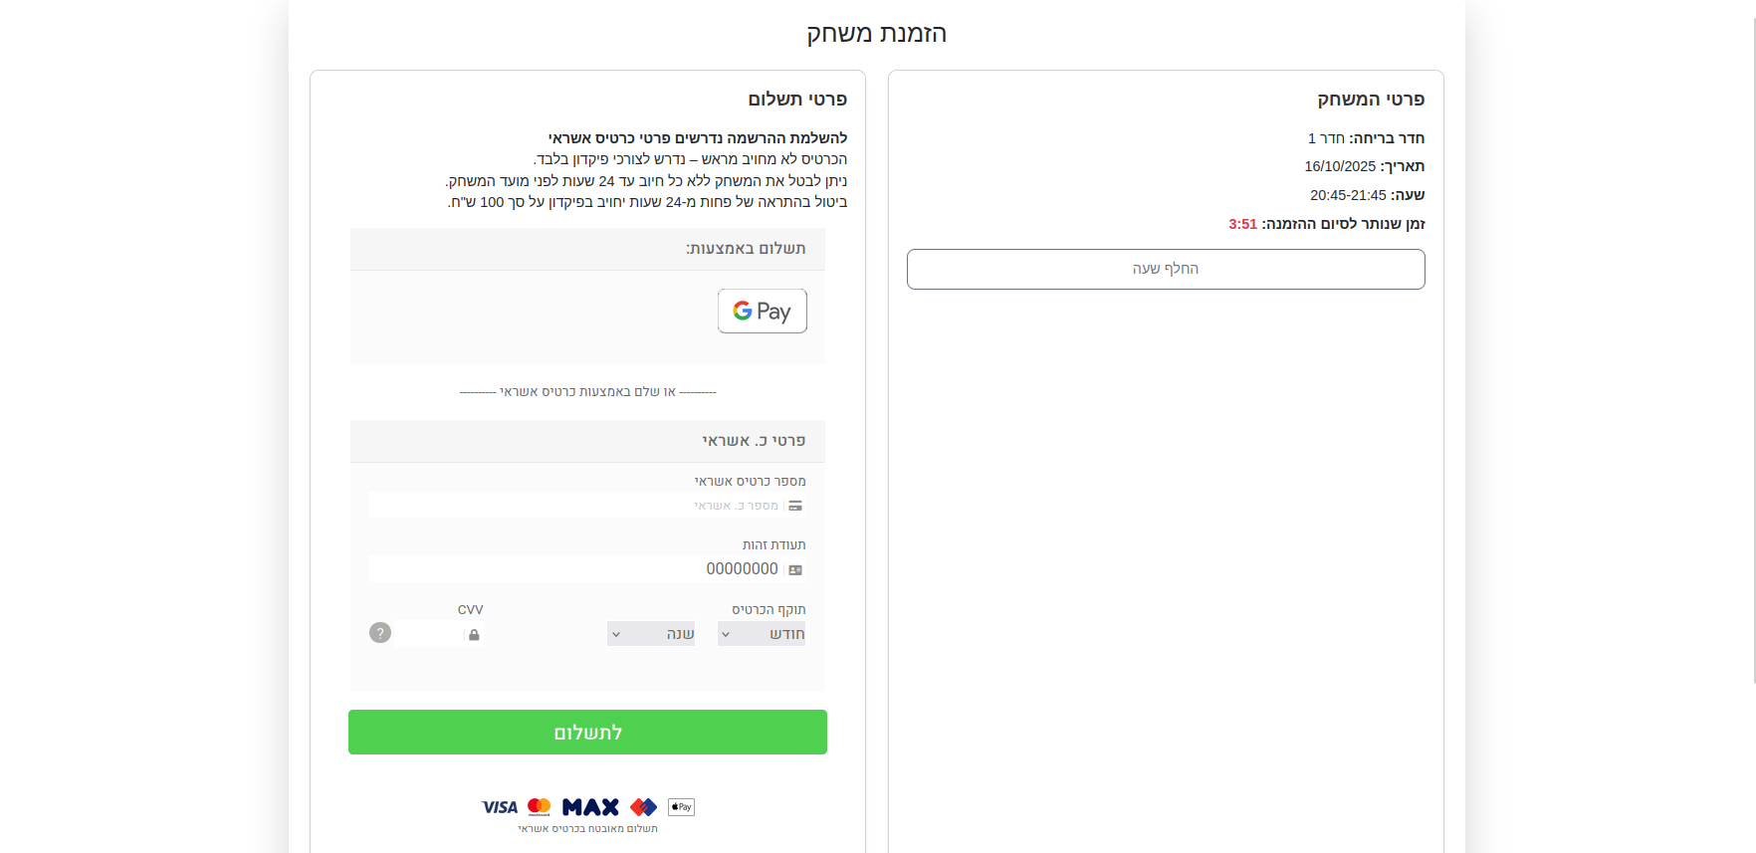Click the credit card icon in number field
1756x853 pixels.
click(x=795, y=506)
